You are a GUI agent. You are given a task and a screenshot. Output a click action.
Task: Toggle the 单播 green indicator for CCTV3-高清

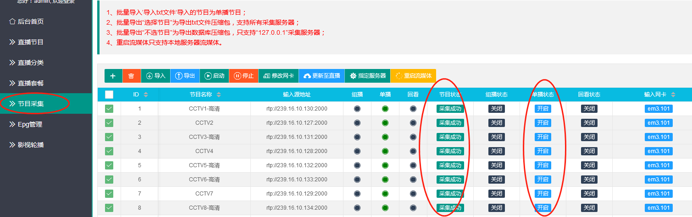pos(385,137)
